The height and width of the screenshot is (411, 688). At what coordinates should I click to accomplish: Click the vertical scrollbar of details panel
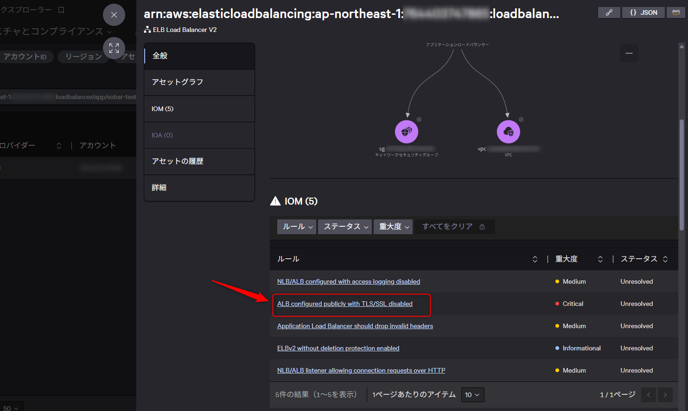coord(682,176)
